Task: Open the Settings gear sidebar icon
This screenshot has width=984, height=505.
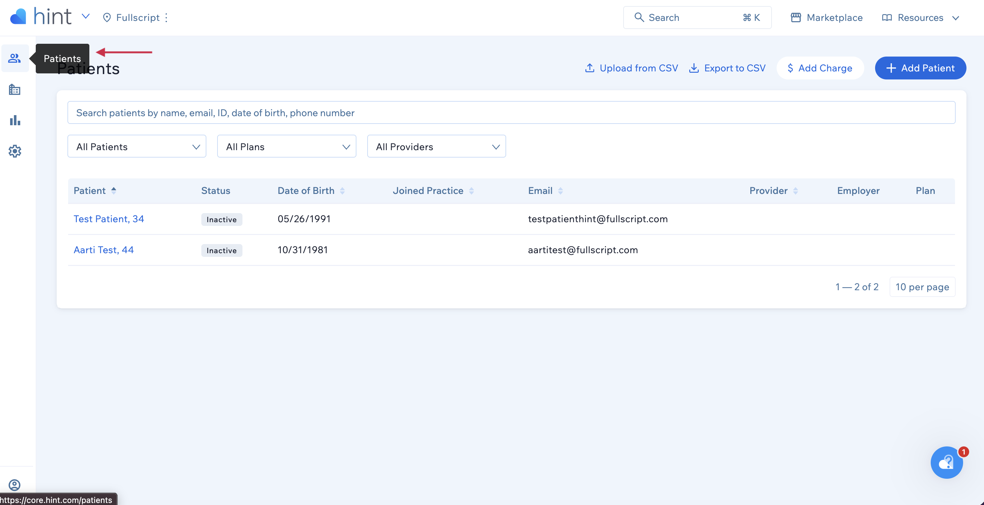Action: [x=15, y=151]
